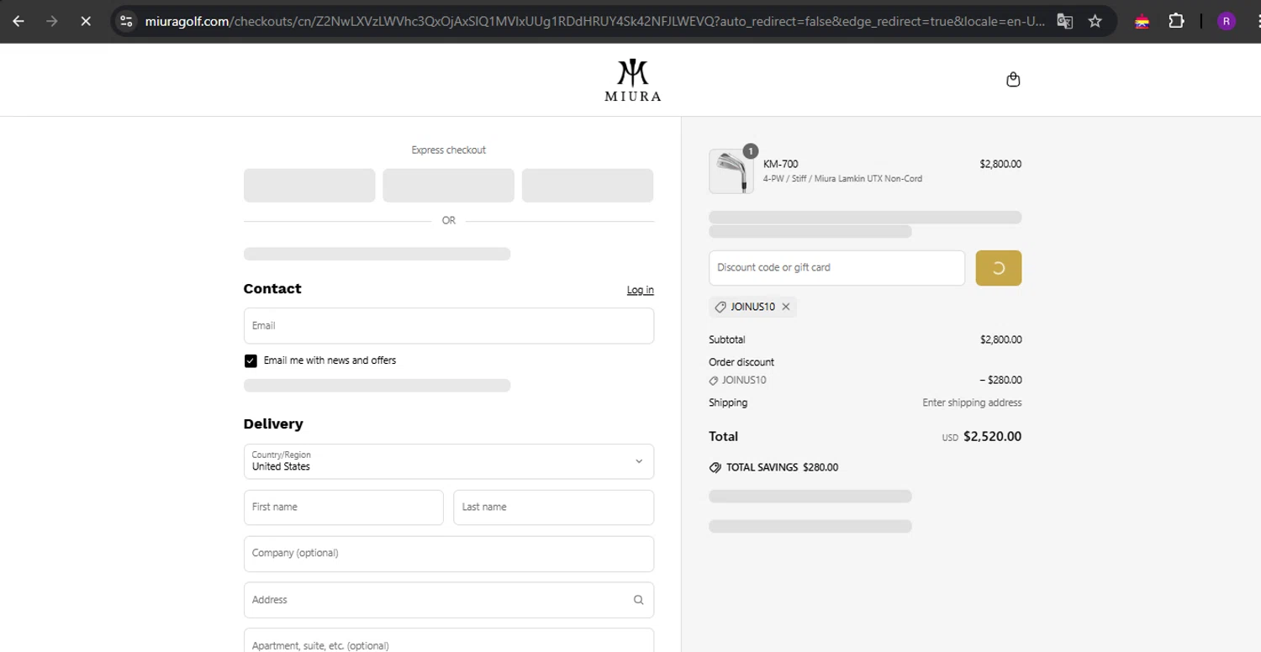The image size is (1261, 652).
Task: Click the JOINUS10 tag chip
Action: point(753,307)
